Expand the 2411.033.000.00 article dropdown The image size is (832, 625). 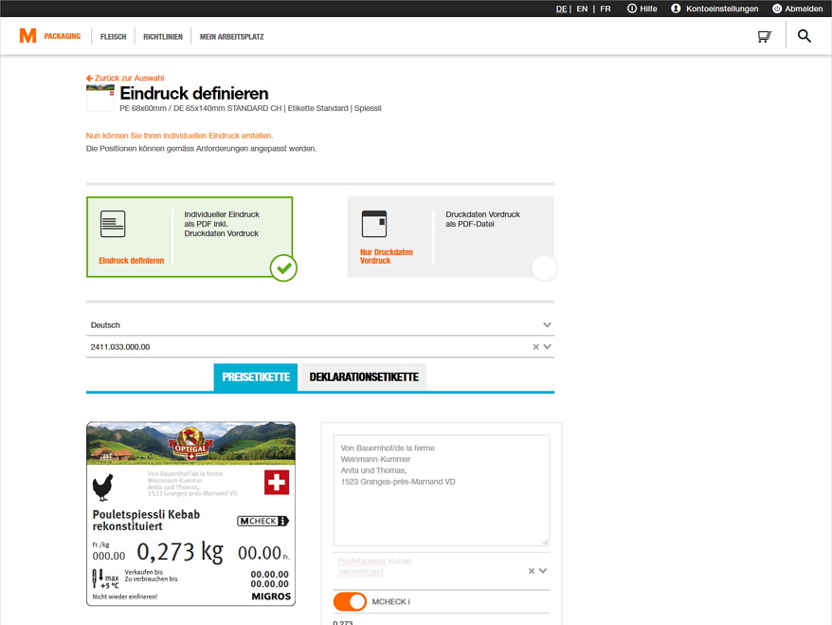coord(548,347)
